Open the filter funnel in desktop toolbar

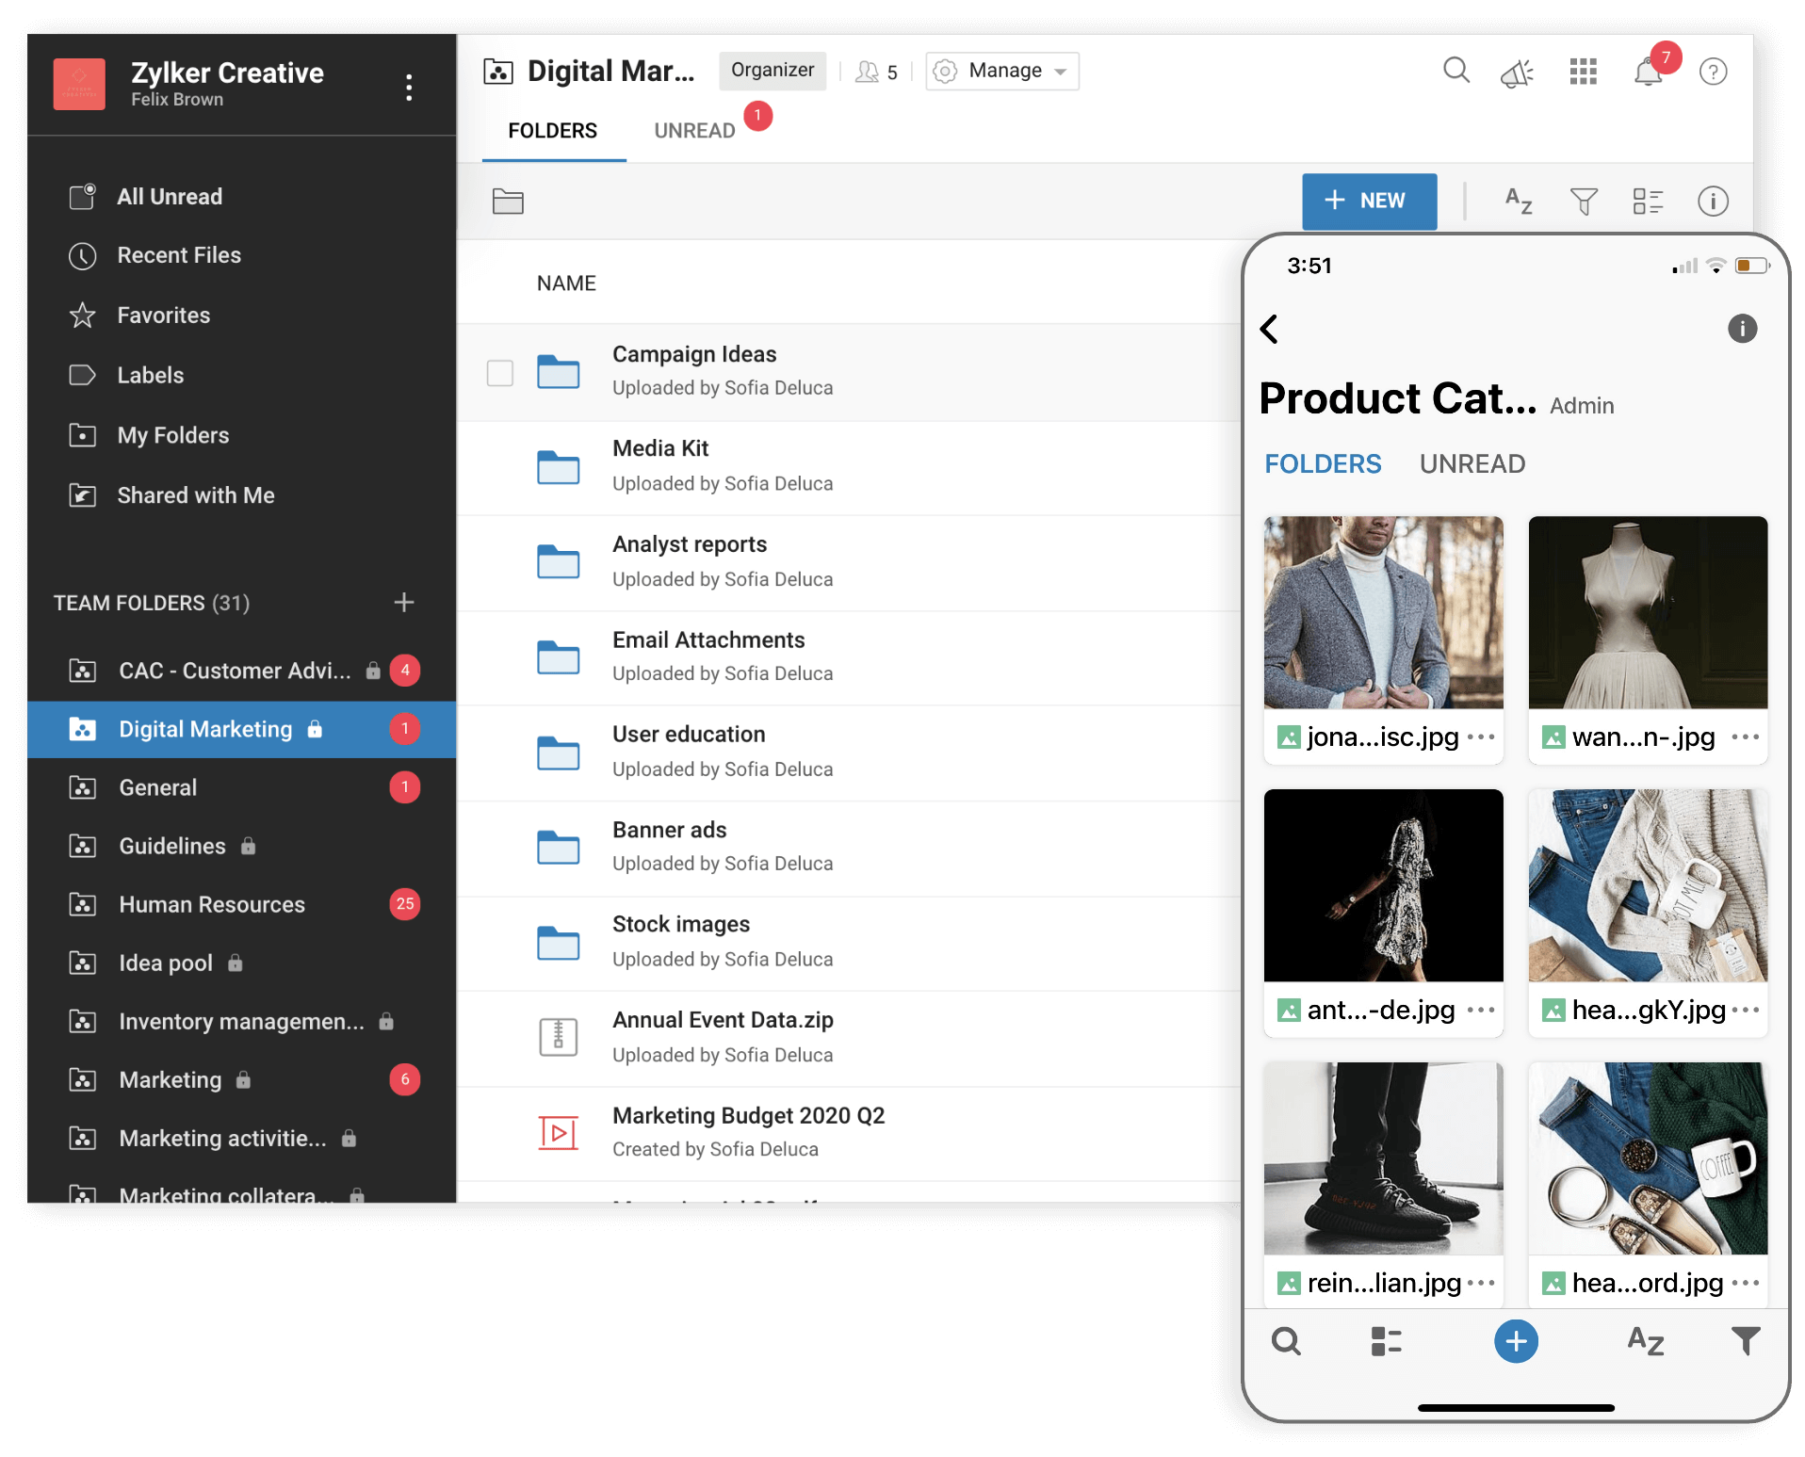click(1584, 201)
